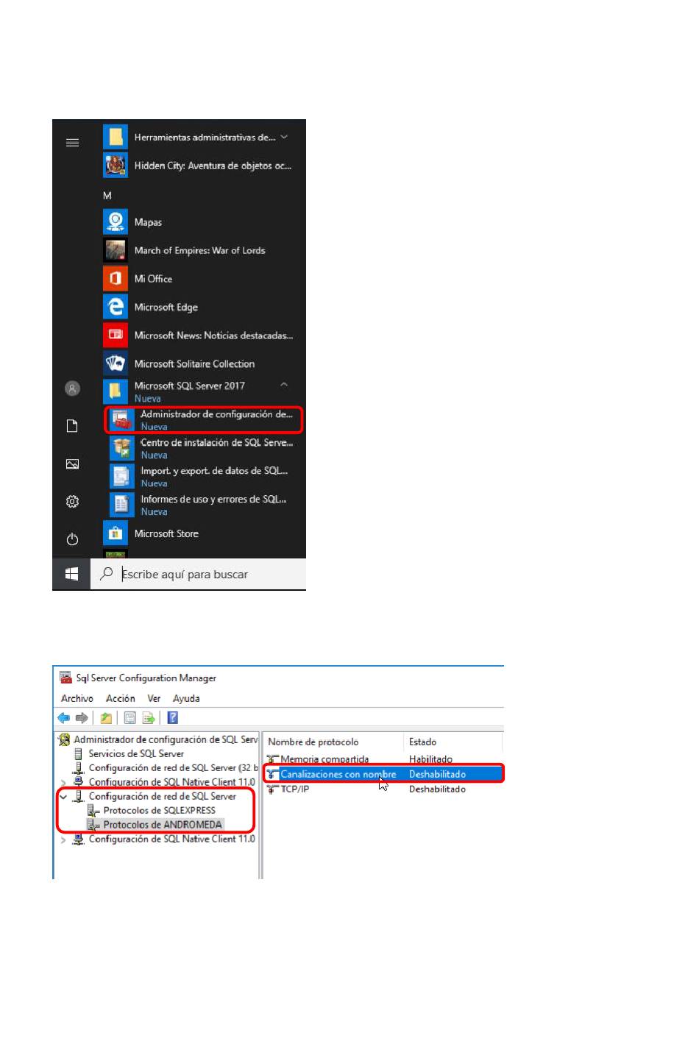This screenshot has width=699, height=1044.
Task: Collapse the Microsoft SQL Server 2017 folder chevron
Action: coord(284,385)
